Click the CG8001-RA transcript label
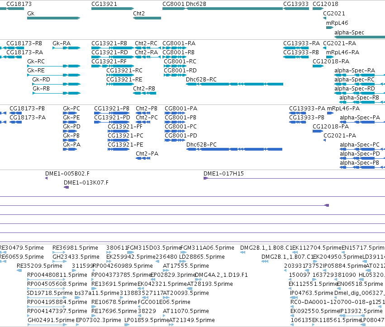This screenshot has height=327, width=385. [179, 43]
